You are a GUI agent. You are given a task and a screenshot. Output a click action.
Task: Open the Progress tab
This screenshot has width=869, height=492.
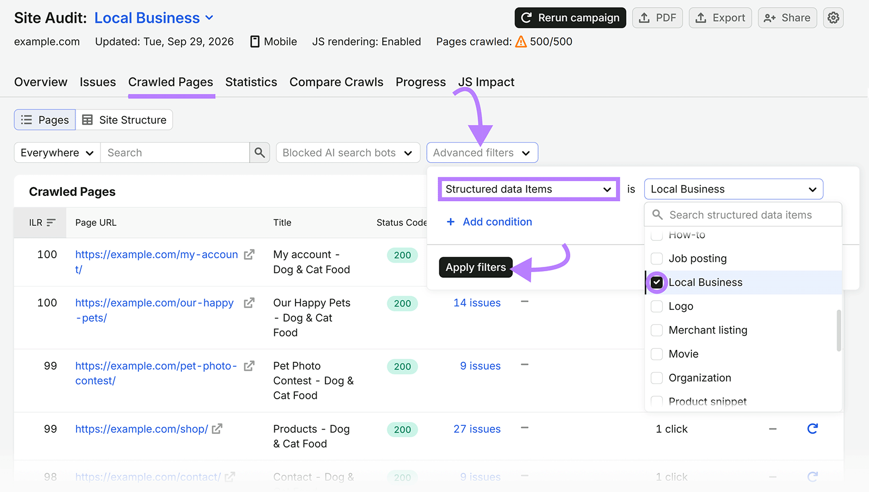click(x=420, y=82)
